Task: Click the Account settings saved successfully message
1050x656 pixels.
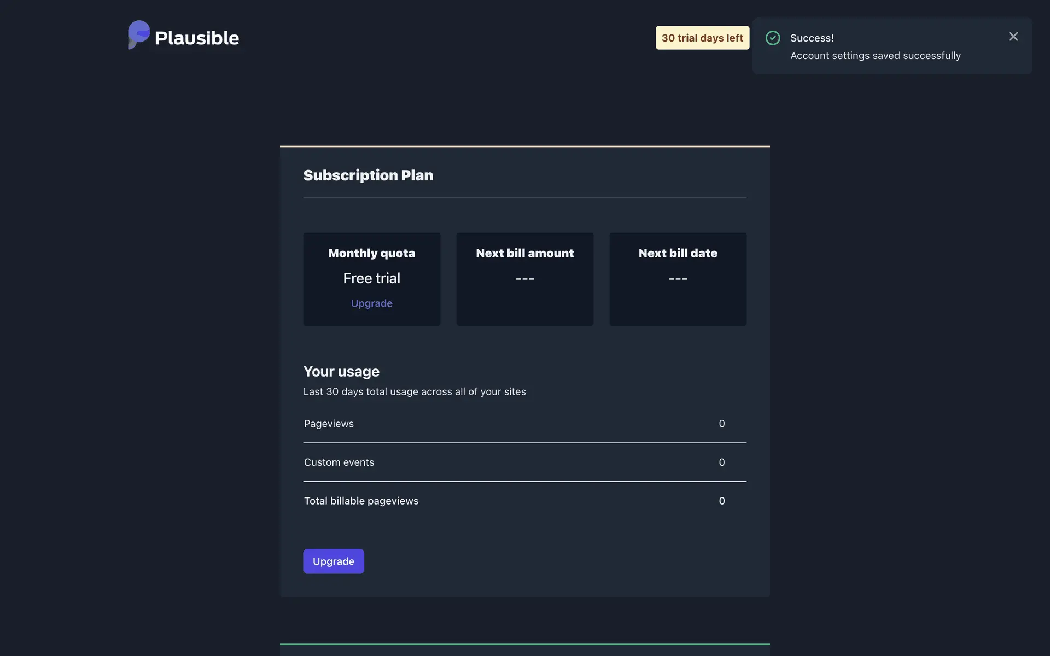Action: tap(875, 56)
